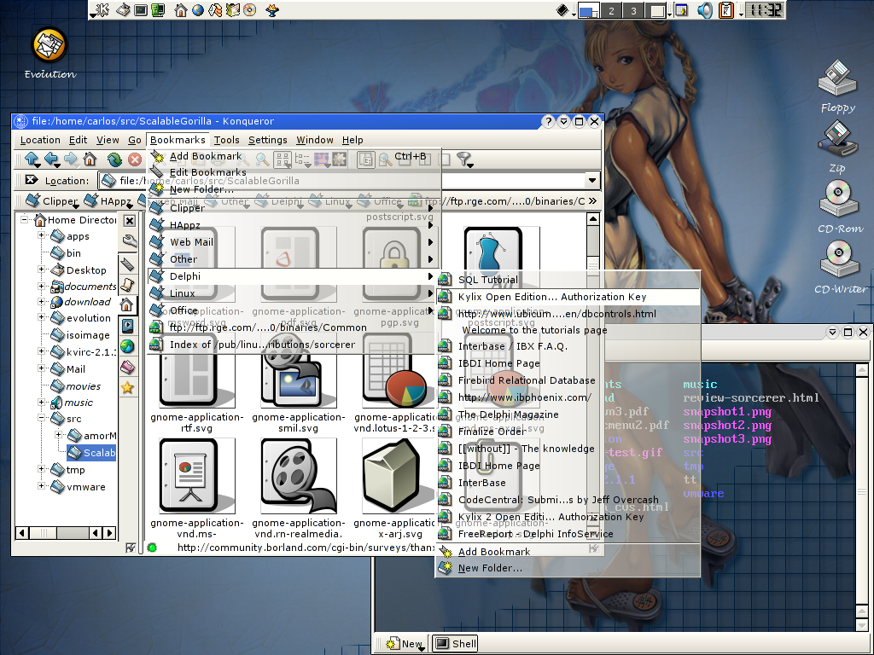The width and height of the screenshot is (874, 655).
Task: Open the CD-Writer desktop icon
Action: point(840,267)
